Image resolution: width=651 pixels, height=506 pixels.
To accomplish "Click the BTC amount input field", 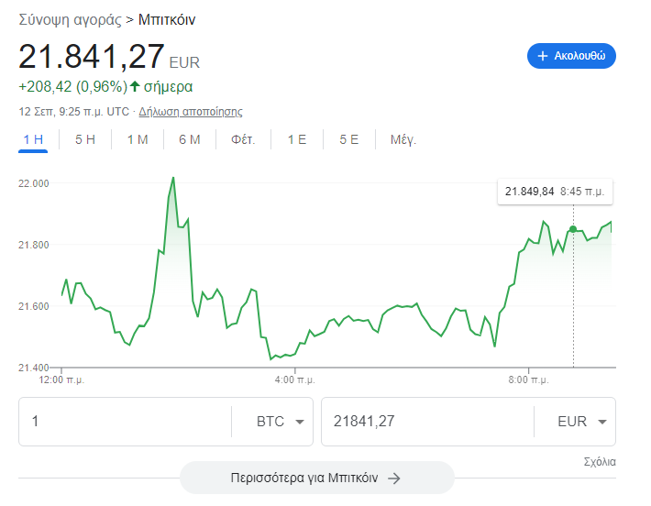I will pos(124,422).
